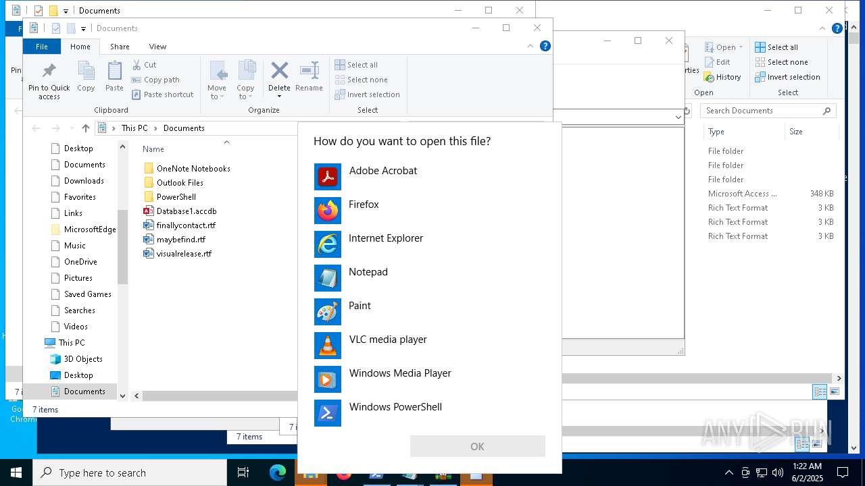The height and width of the screenshot is (486, 865).
Task: Select the OneNote Notebooks folder
Action: (187, 169)
